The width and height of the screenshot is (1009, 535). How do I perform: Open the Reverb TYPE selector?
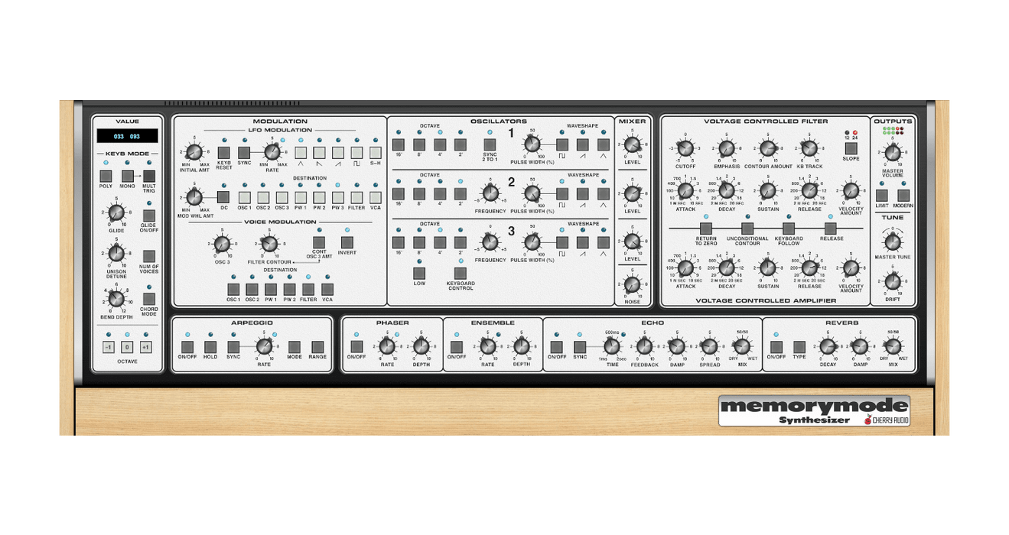799,346
